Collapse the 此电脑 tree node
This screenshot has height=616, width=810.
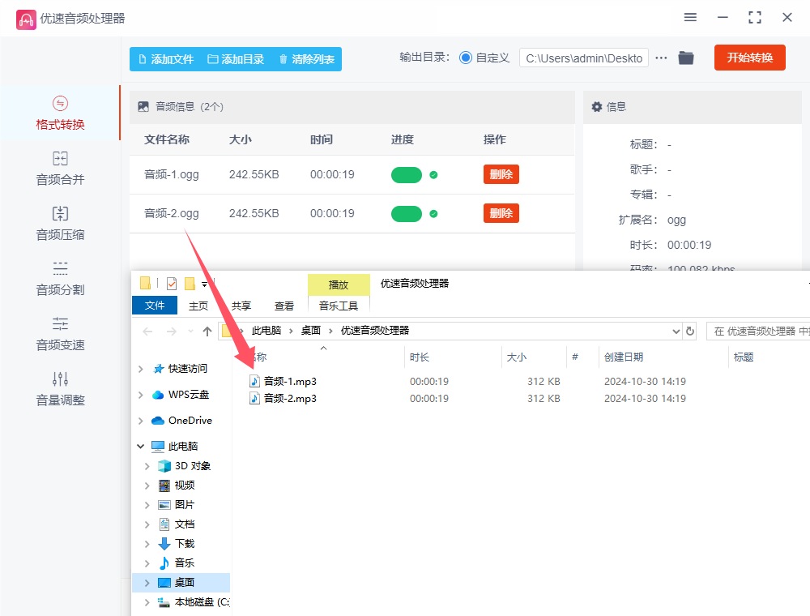(140, 446)
